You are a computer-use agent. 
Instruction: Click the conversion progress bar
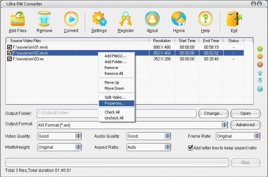coord(117,163)
